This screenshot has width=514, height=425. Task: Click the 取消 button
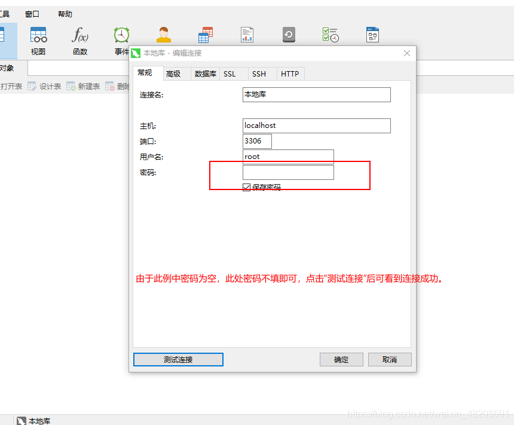coord(390,359)
